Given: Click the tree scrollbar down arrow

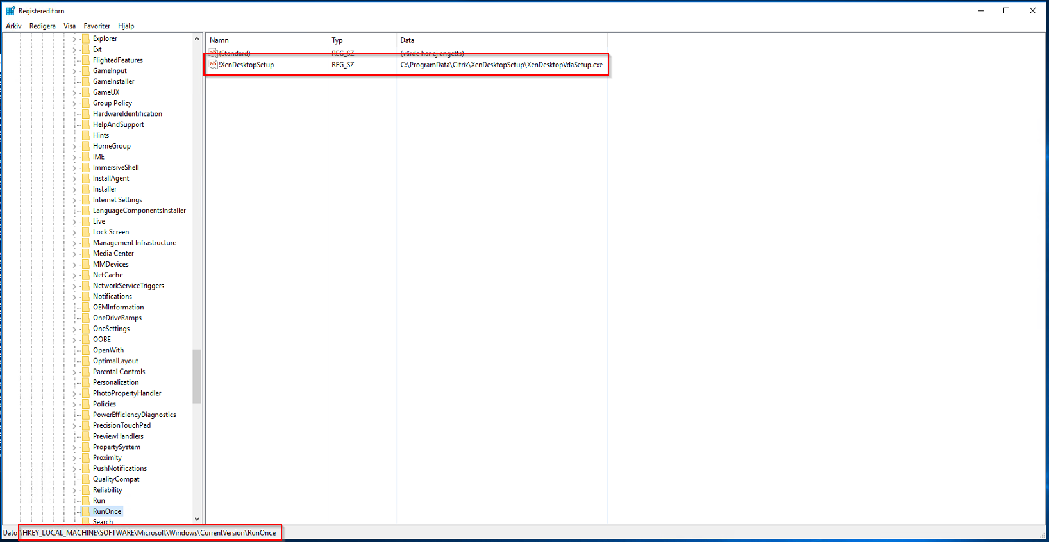Looking at the screenshot, I should point(197,519).
